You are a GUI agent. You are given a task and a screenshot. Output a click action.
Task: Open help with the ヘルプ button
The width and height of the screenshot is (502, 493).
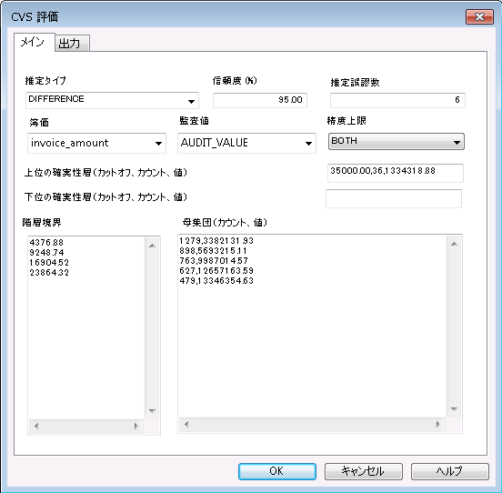point(450,471)
